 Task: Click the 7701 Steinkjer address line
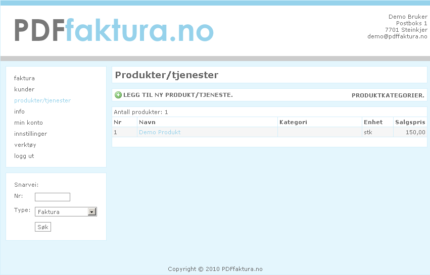pyautogui.click(x=406, y=30)
